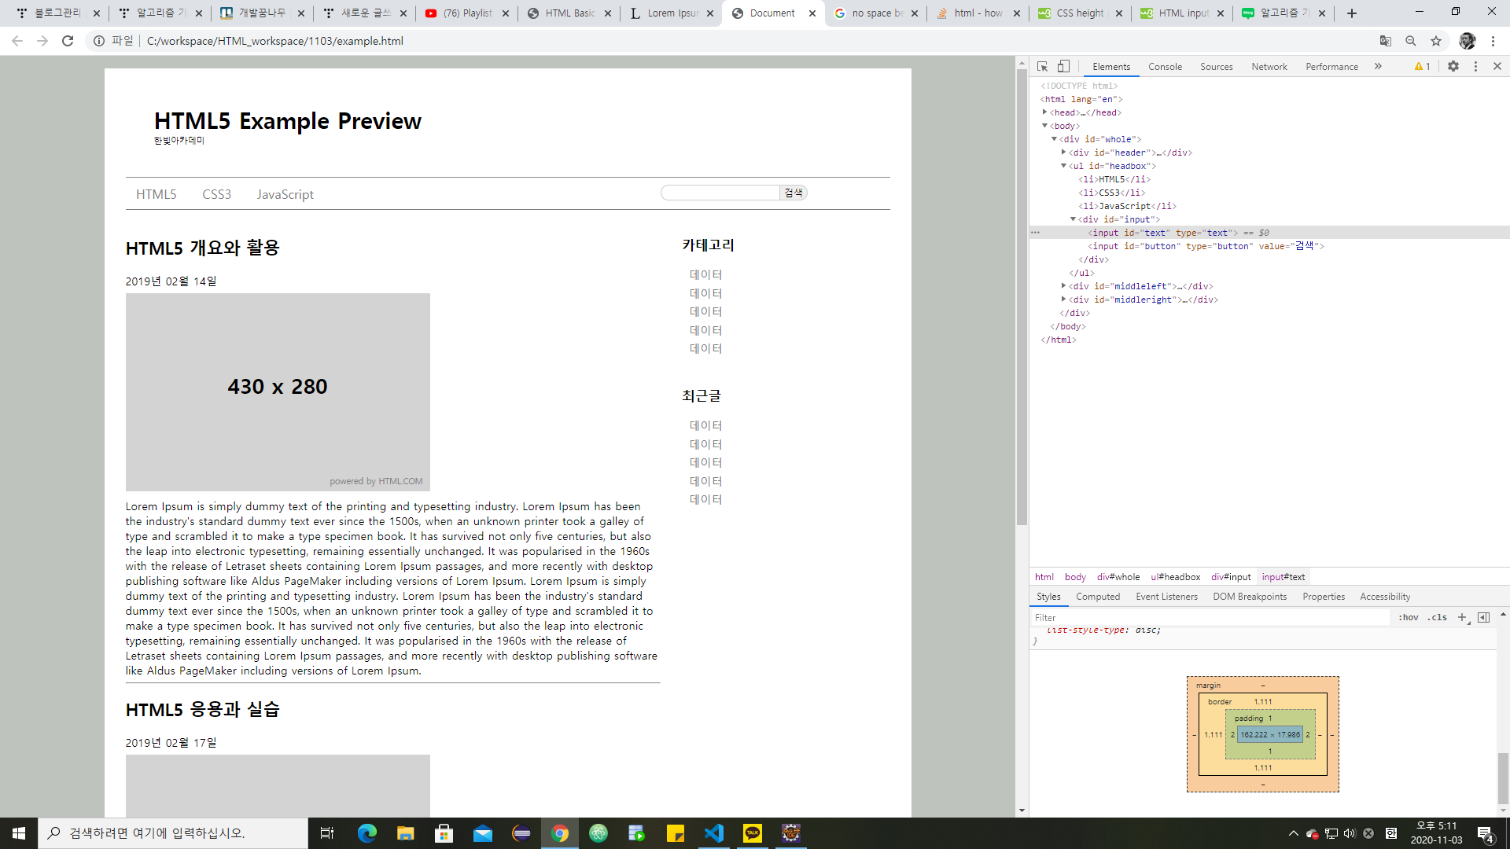The width and height of the screenshot is (1510, 849).
Task: Reload the page
Action: (x=68, y=41)
